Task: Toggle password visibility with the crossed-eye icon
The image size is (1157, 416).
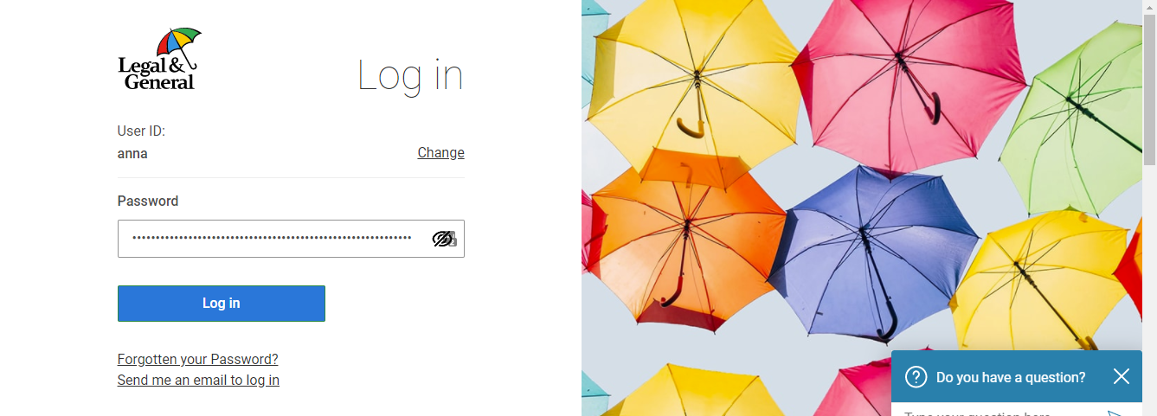Action: click(442, 239)
